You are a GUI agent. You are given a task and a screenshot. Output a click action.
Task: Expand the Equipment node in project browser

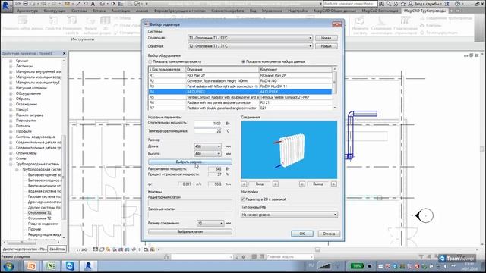11,93
